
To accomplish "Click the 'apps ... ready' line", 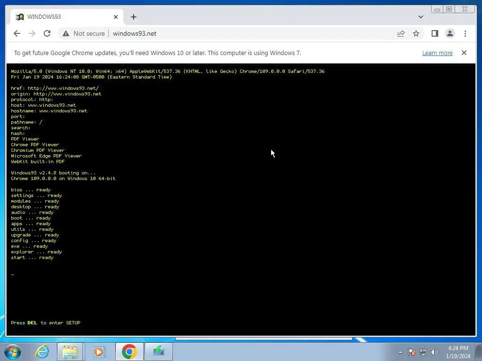I will 31,224.
